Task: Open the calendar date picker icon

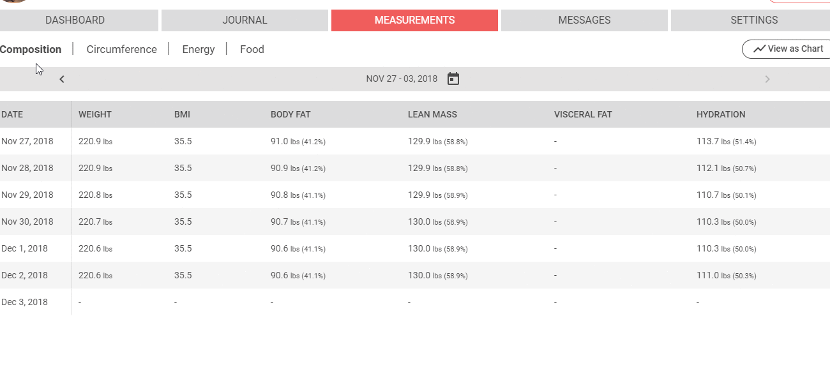Action: [453, 79]
